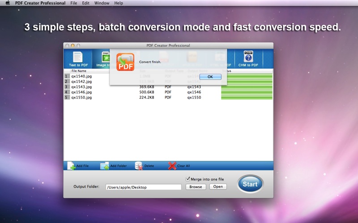Select the qx1546.jpg file row
Screen dimensions: 358x223
point(168,92)
